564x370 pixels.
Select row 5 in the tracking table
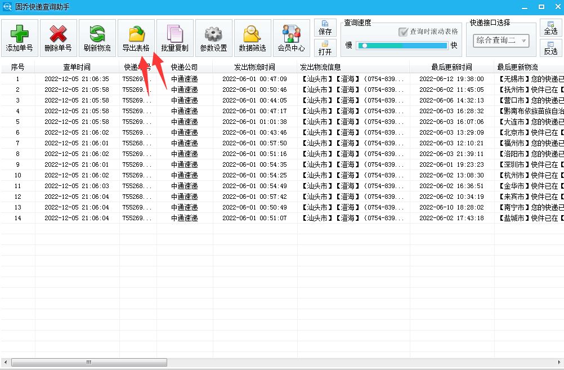[169, 121]
